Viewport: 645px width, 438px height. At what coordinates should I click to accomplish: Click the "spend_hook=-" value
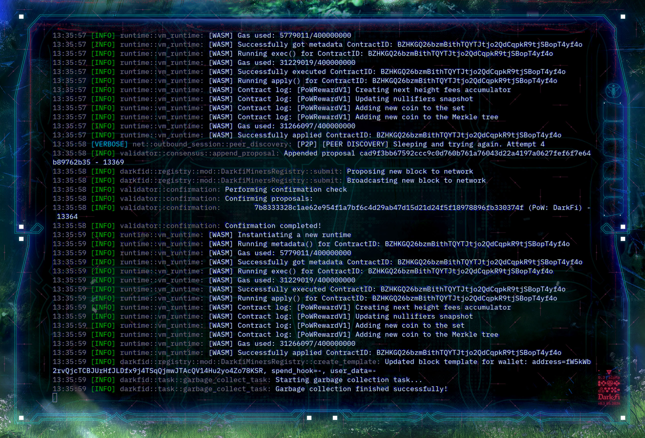pos(296,371)
